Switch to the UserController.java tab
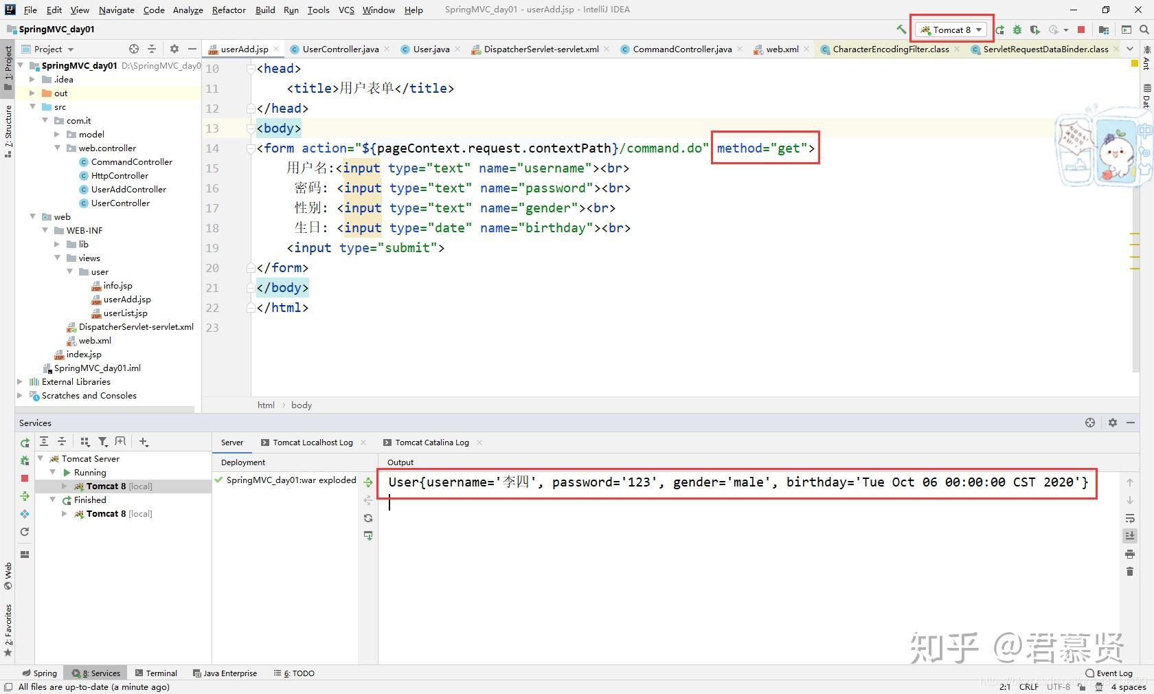1154x694 pixels. (x=341, y=49)
